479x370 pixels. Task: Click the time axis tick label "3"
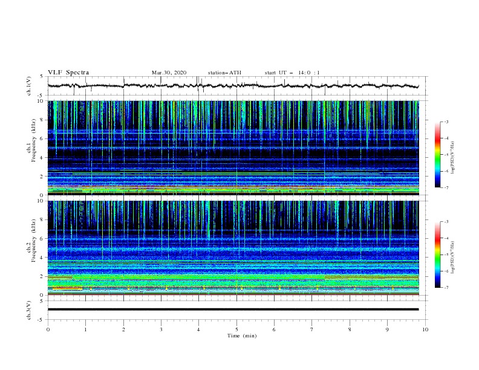161,329
